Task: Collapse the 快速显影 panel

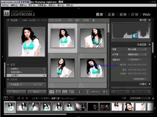Action: pos(149,45)
